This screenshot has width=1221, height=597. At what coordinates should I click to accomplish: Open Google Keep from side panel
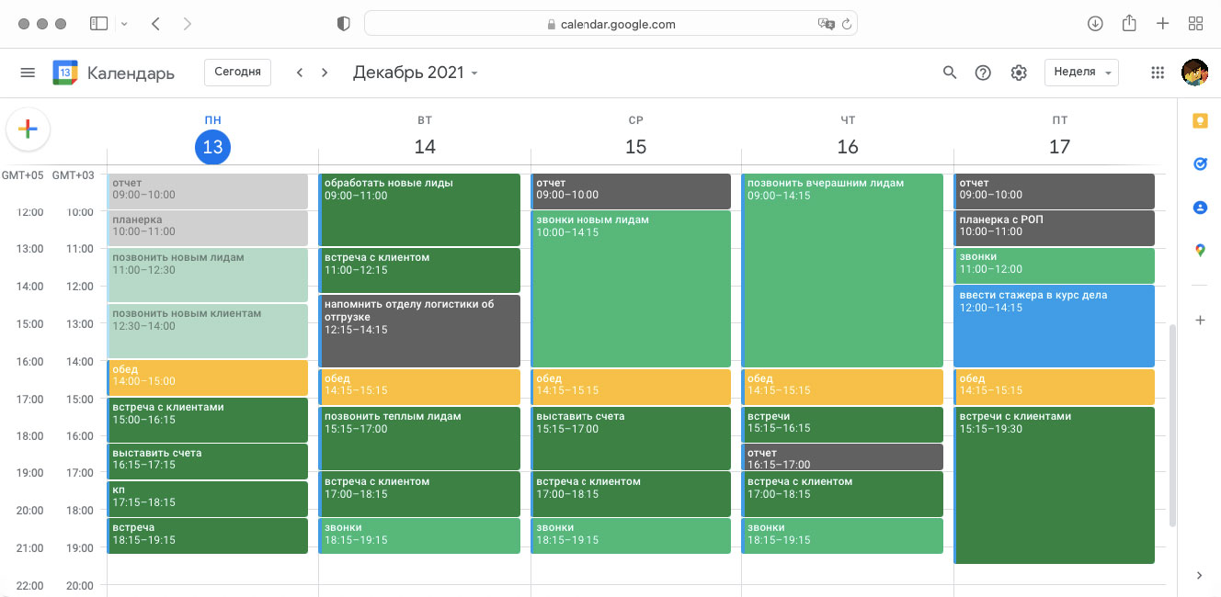click(1199, 121)
